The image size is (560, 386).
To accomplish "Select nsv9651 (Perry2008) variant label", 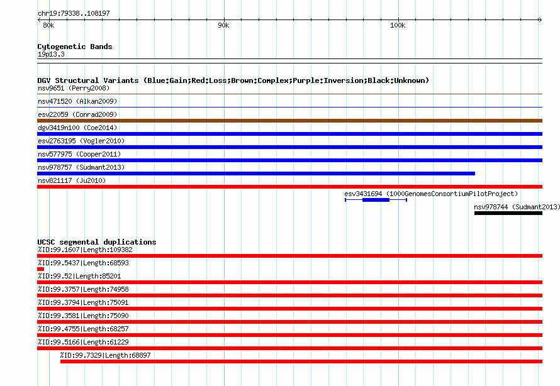I will (x=74, y=88).
